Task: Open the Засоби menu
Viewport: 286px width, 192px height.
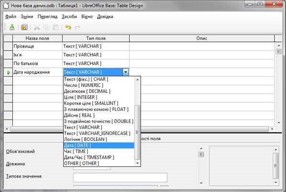Action: (x=69, y=17)
